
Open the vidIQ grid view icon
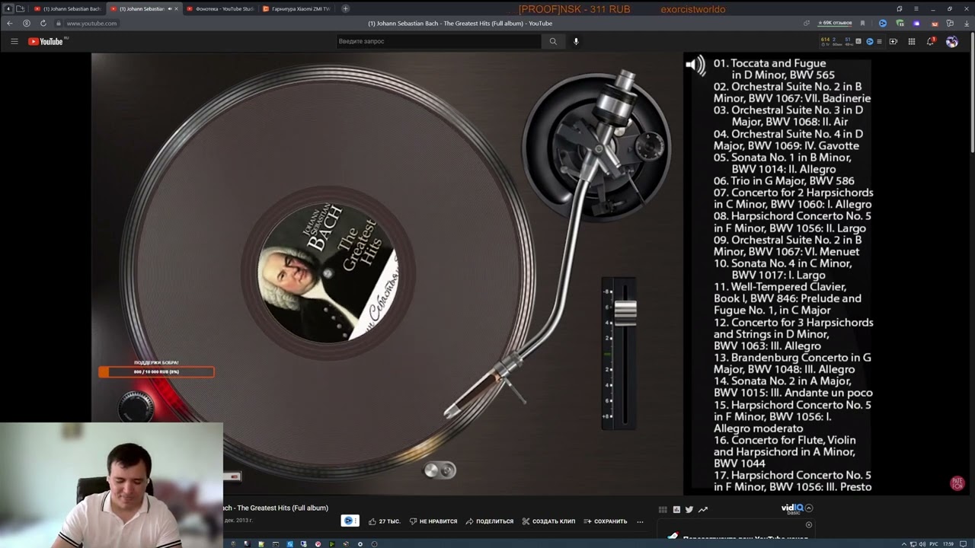663,509
